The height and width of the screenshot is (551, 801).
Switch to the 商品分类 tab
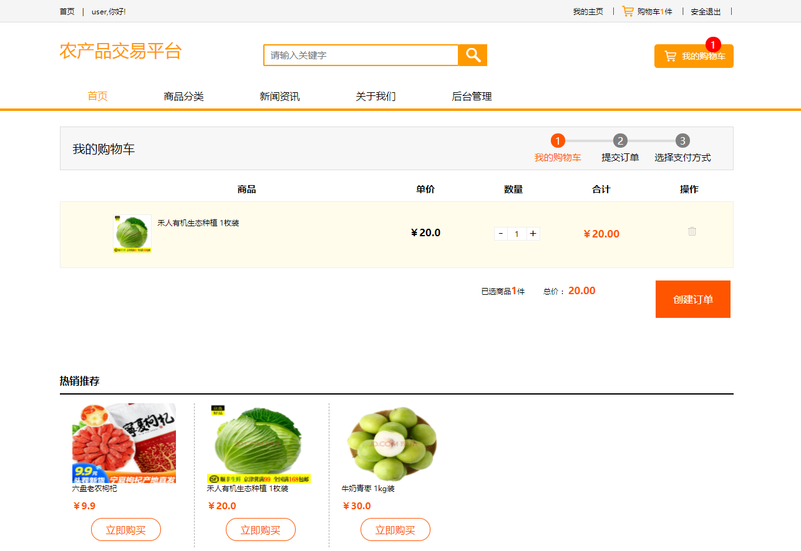[x=185, y=96]
